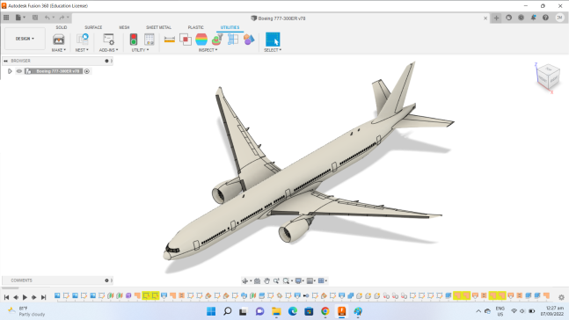Open Scripts and Add-Ins icon
This screenshot has height=320, width=569.
click(108, 40)
